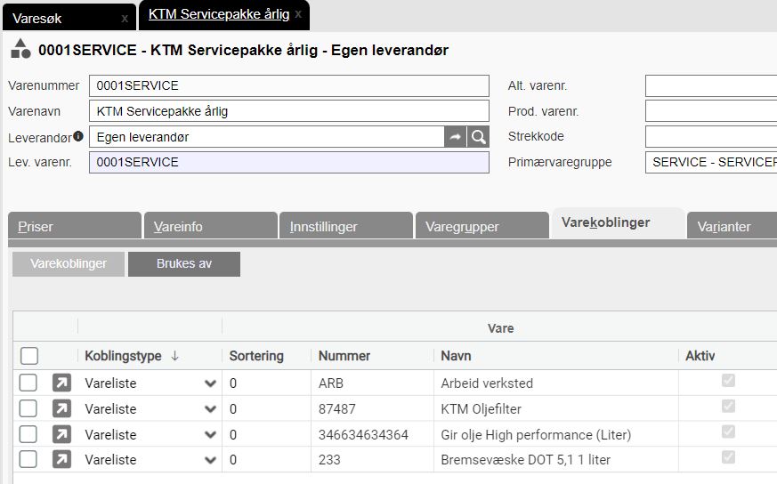Select the Varekoblinger main tab
This screenshot has width=777, height=484.
(x=619, y=223)
